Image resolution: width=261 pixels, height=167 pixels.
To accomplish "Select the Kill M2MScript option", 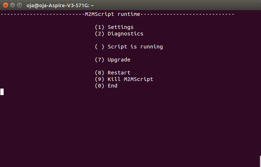I will [x=130, y=79].
